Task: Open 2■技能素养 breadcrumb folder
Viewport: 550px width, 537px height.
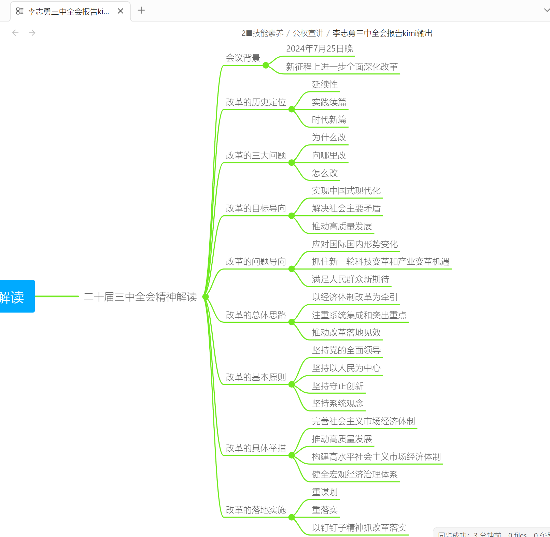Action: click(263, 33)
